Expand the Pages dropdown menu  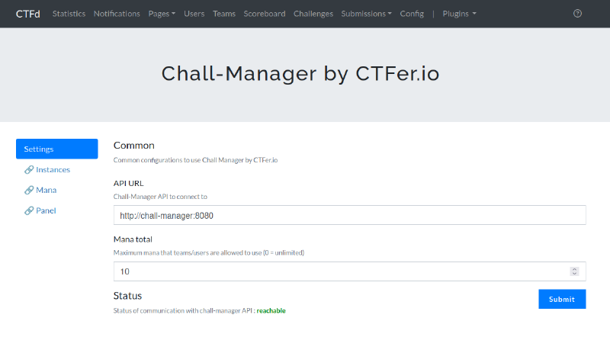(x=162, y=14)
